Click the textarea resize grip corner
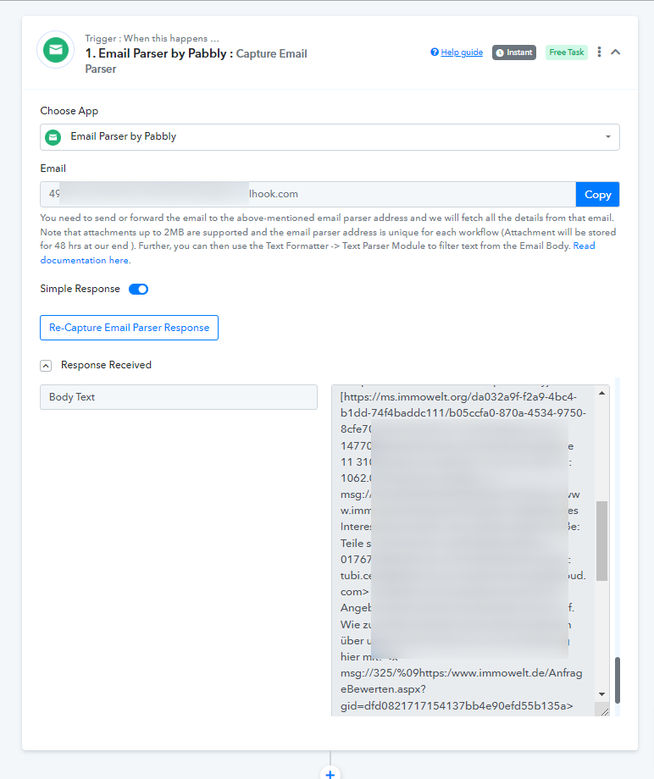Image resolution: width=654 pixels, height=779 pixels. click(x=604, y=711)
